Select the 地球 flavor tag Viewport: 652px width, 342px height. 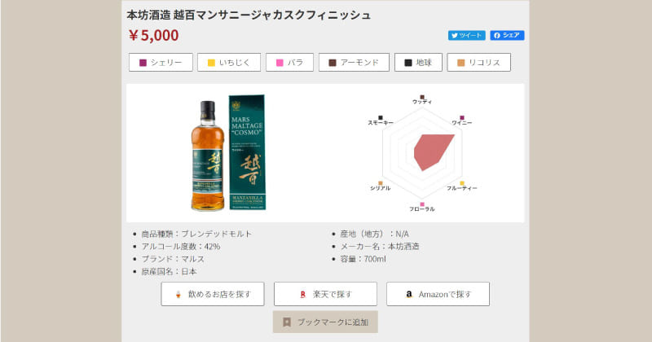tap(418, 63)
